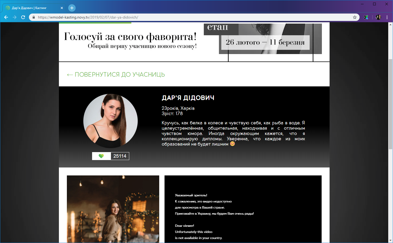This screenshot has width=393, height=243.
Task: Click the scrollbar up arrow
Action: [x=390, y=25]
